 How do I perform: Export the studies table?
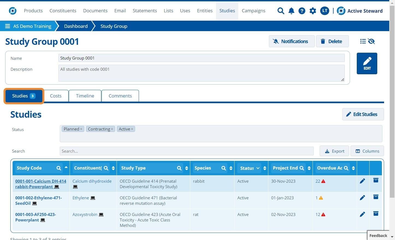334,151
